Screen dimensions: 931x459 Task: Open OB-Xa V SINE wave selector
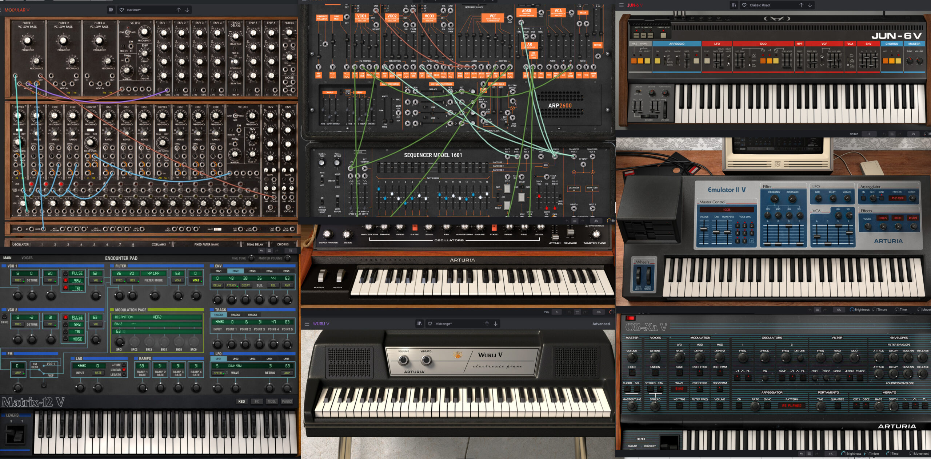[x=679, y=389]
